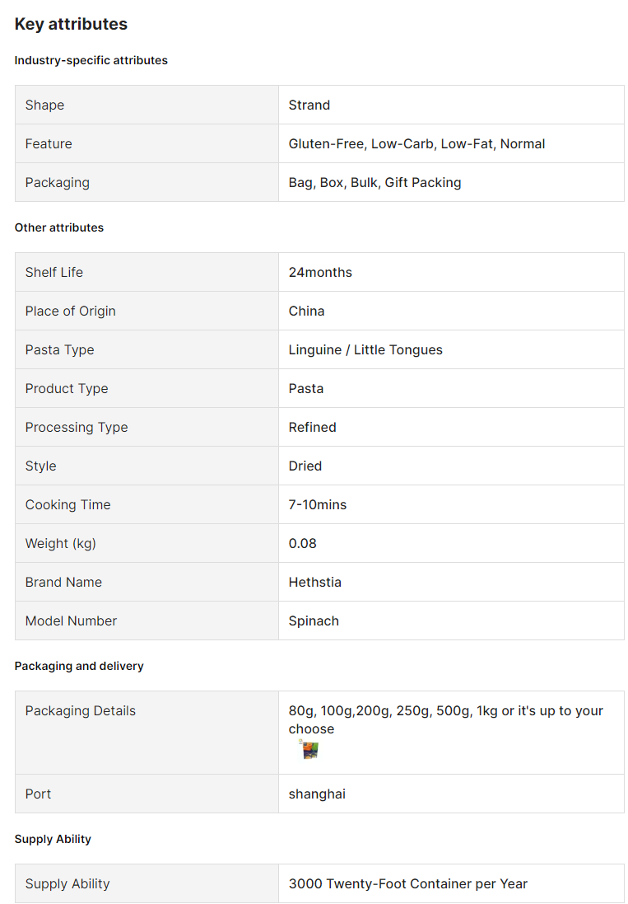The height and width of the screenshot is (904, 628).
Task: Click the Style value Dried
Action: click(x=305, y=466)
